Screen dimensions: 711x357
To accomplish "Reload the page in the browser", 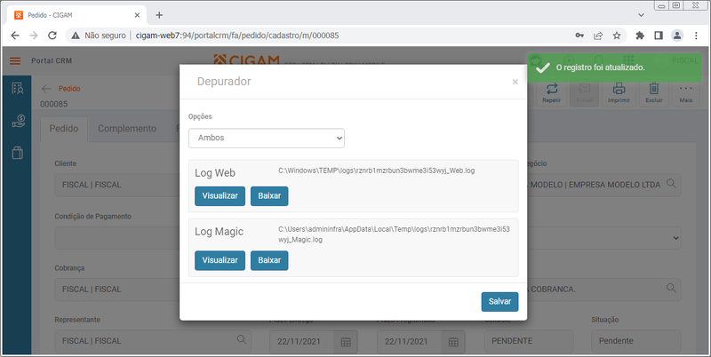I will 52,36.
